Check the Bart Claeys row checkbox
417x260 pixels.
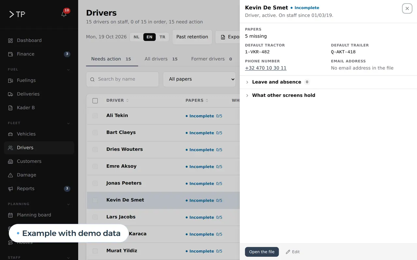tap(95, 133)
